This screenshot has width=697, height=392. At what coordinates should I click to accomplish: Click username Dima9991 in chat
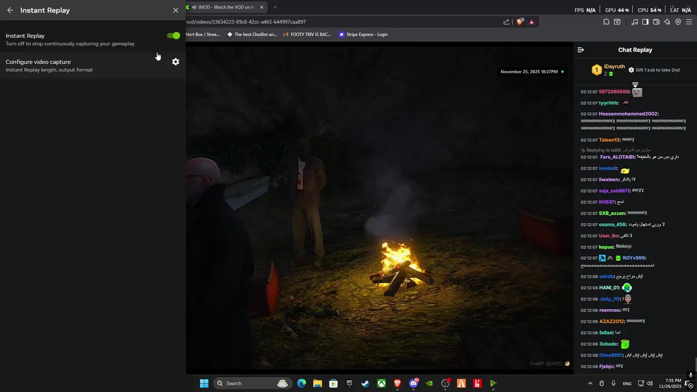[x=610, y=355]
